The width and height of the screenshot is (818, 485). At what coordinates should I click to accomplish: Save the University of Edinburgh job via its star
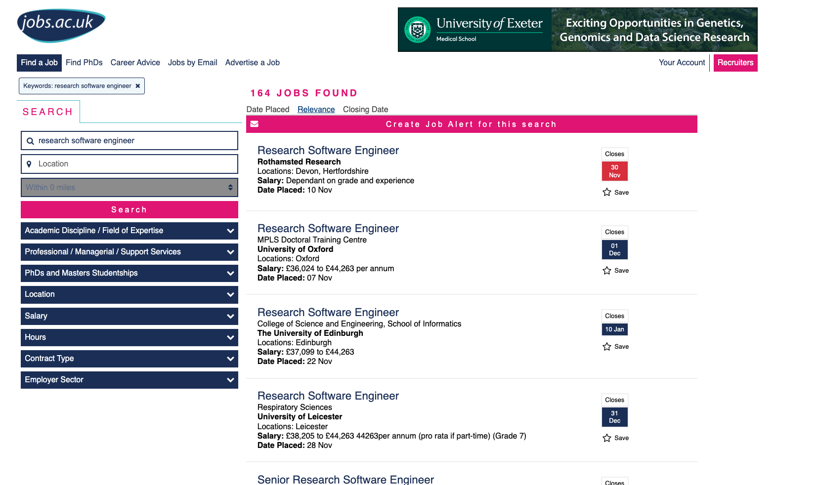[x=607, y=346]
